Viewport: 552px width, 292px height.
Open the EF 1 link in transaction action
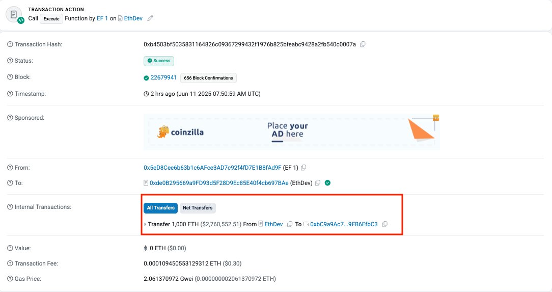[x=102, y=18]
